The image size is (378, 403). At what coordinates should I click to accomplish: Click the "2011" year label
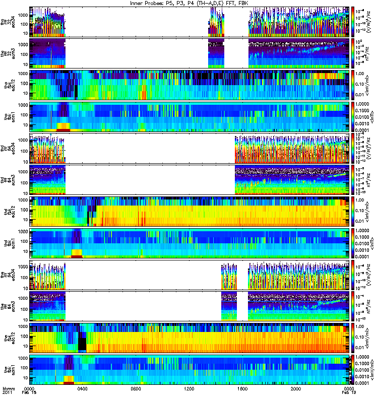(7, 393)
